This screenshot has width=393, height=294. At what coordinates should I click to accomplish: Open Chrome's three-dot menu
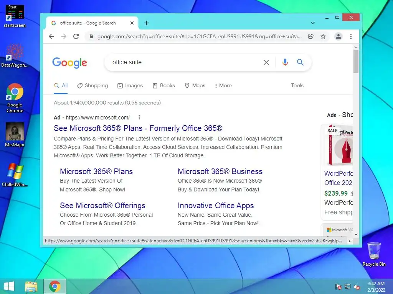(351, 36)
